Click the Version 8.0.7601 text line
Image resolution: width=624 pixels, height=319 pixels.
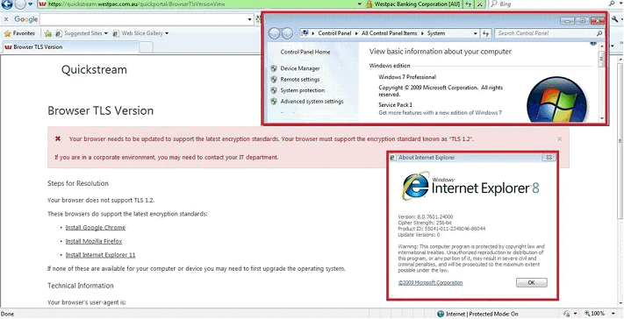pos(426,217)
